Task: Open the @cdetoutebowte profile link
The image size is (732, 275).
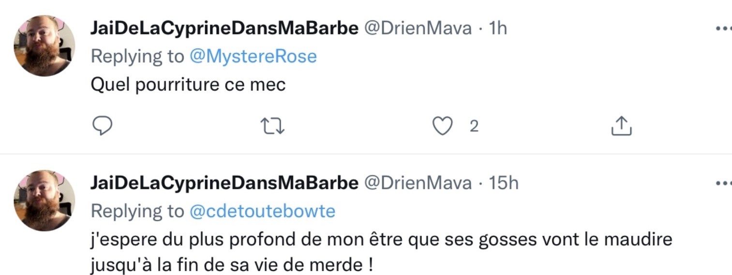Action: 262,211
